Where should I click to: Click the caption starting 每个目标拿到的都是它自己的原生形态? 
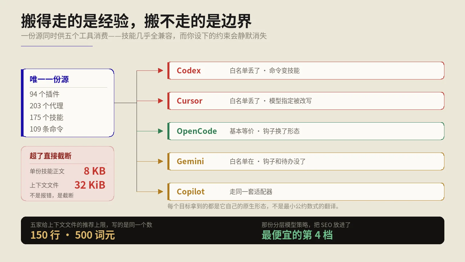click(253, 206)
